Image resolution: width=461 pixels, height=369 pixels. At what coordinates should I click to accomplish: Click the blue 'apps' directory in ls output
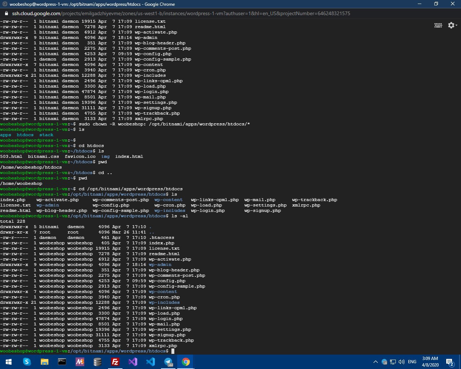click(x=6, y=135)
